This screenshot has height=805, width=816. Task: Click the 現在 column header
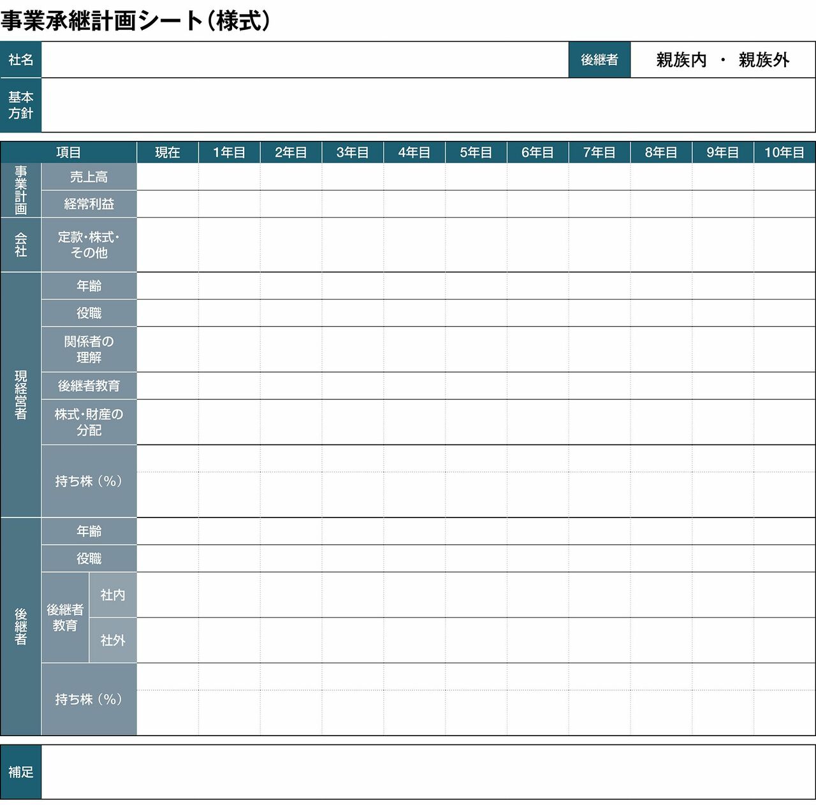pos(168,152)
